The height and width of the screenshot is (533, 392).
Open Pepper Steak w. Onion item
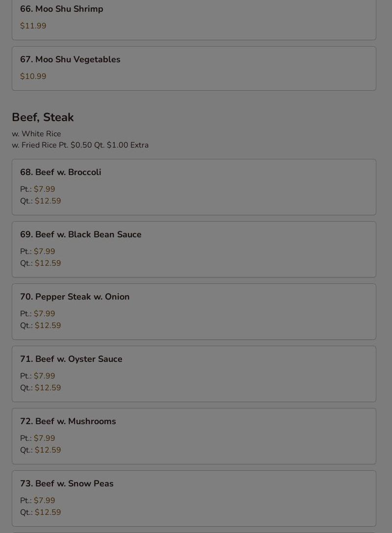[75, 297]
